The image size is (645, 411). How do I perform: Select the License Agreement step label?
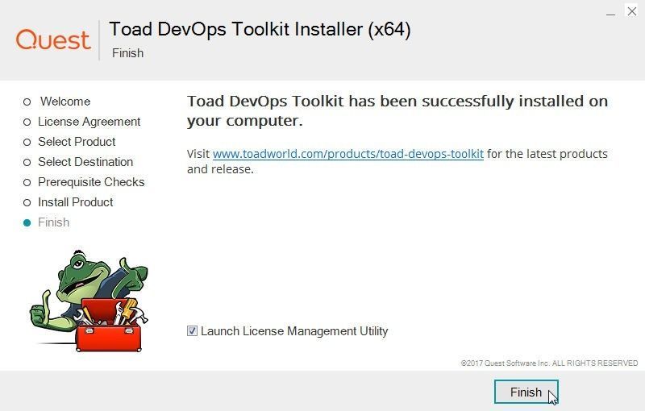click(89, 122)
